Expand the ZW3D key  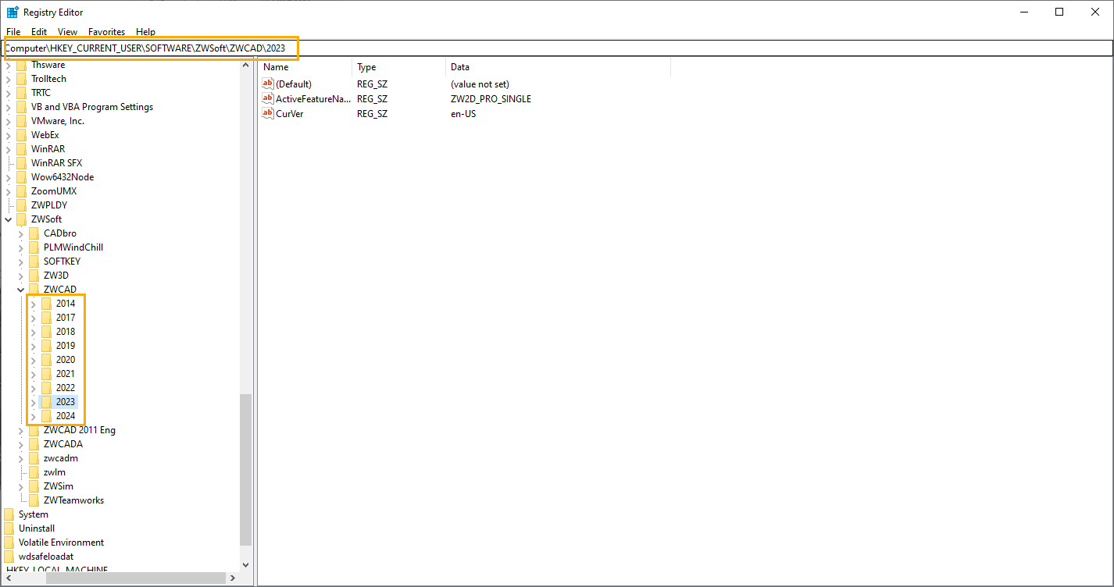pos(21,276)
